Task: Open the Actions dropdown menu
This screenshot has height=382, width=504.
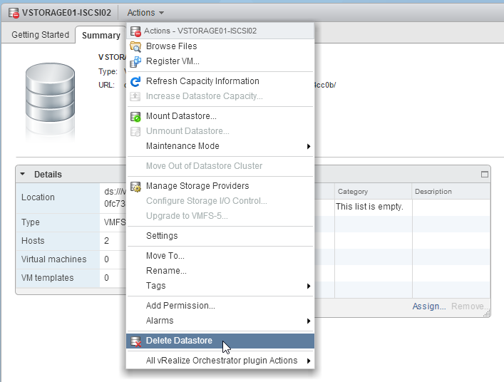Action: pos(145,12)
